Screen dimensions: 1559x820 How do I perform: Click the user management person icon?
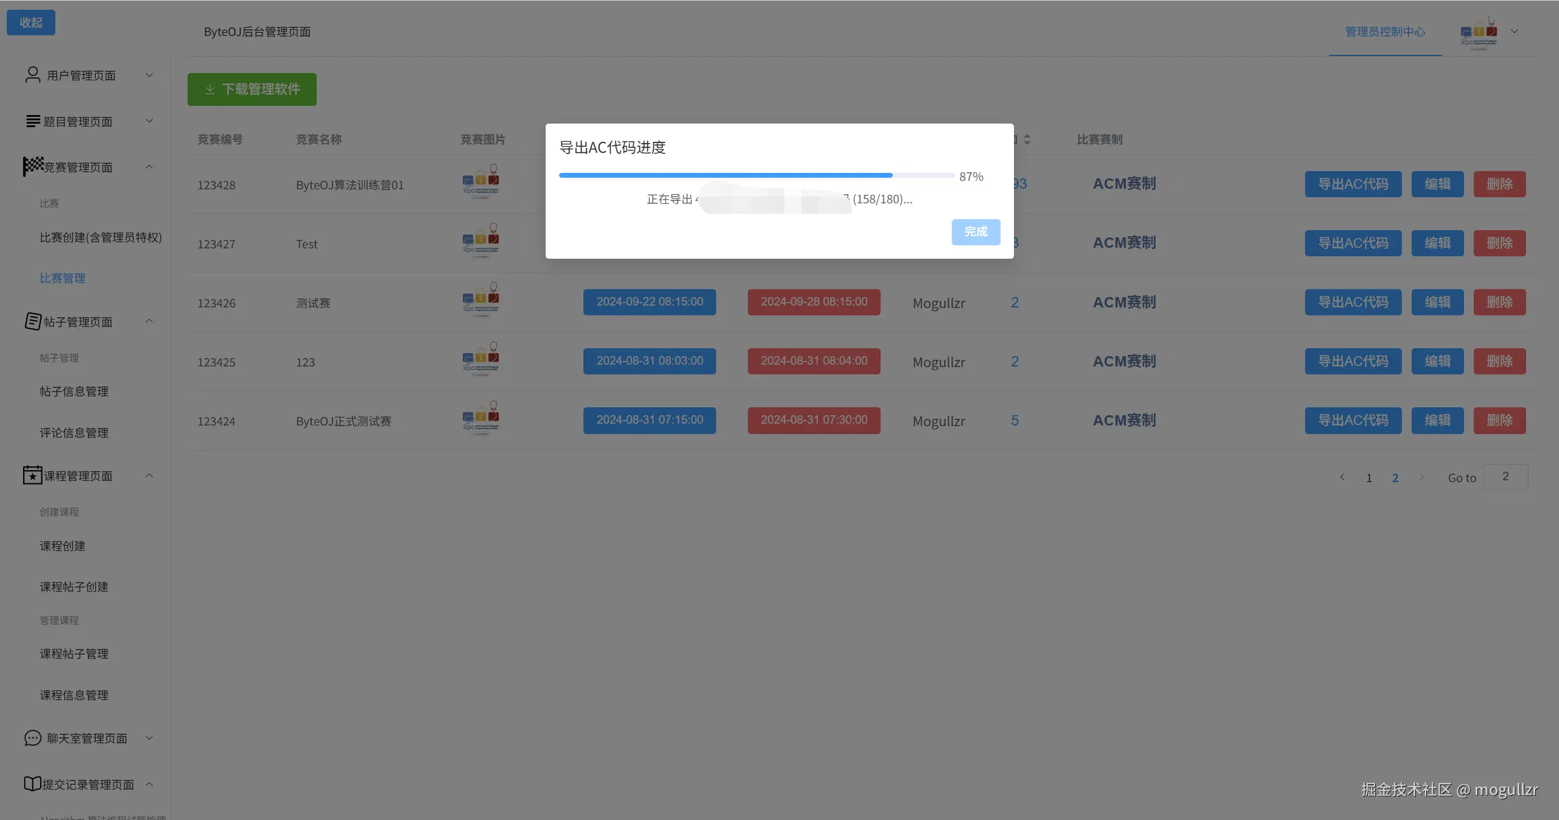tap(33, 75)
